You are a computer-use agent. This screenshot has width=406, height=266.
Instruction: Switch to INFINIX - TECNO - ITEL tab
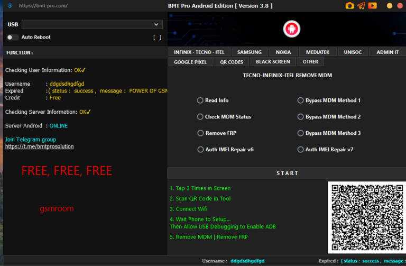(199, 52)
